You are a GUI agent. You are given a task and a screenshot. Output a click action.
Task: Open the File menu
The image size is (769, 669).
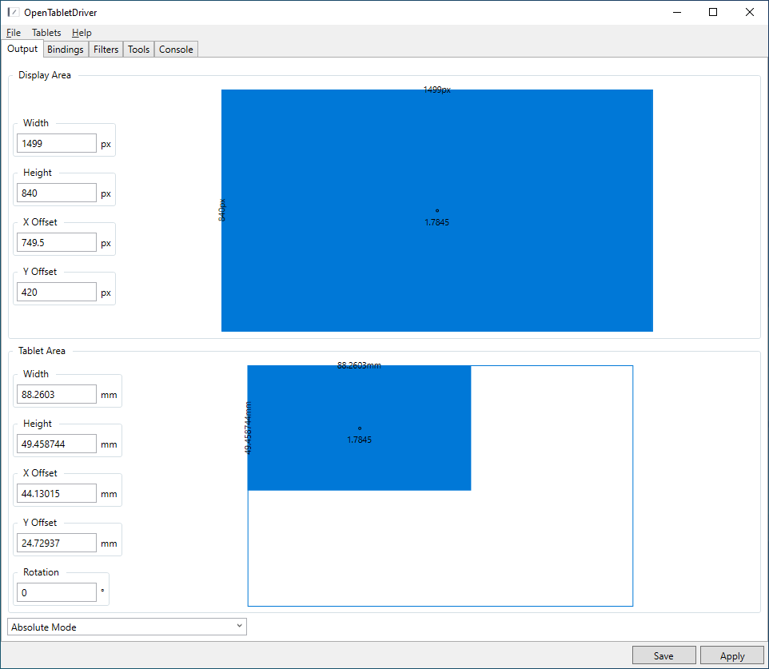point(14,32)
